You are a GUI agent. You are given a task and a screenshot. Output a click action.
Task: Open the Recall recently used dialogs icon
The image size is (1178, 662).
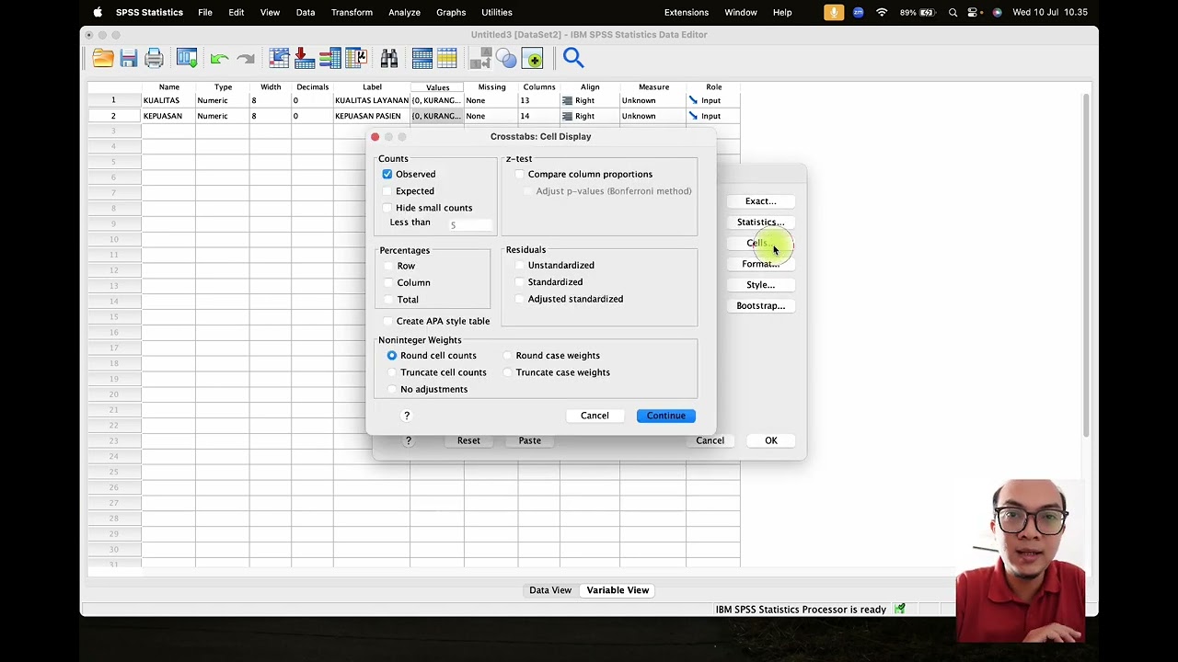tap(187, 59)
